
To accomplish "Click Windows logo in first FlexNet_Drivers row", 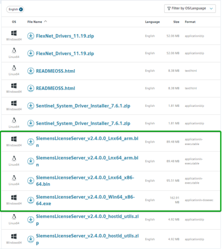I will (14, 33).
